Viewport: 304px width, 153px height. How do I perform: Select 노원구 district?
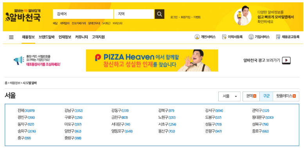(x=167, y=117)
